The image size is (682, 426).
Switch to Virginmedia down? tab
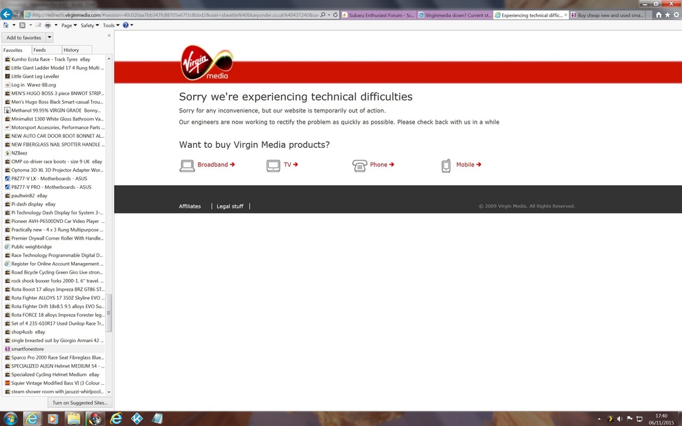click(455, 15)
